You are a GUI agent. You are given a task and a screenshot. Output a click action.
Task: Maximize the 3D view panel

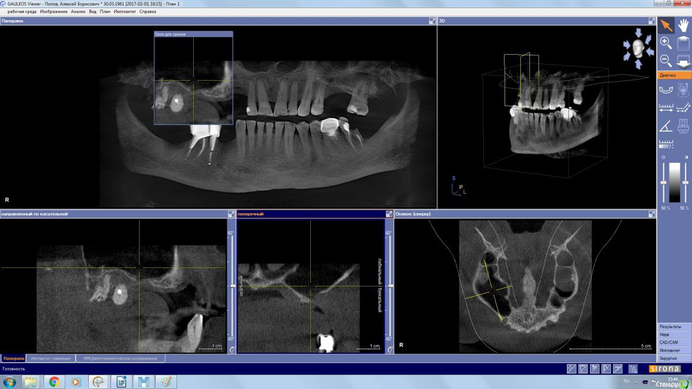point(652,21)
